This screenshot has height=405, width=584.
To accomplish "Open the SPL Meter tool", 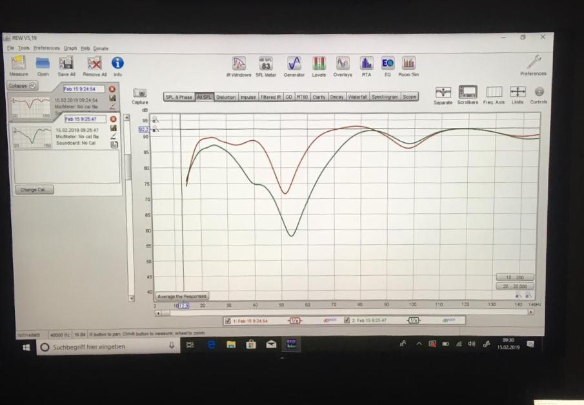I will (x=265, y=64).
